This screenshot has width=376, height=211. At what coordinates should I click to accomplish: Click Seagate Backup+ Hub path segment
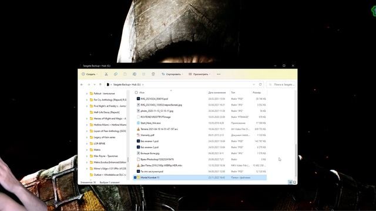(127, 84)
